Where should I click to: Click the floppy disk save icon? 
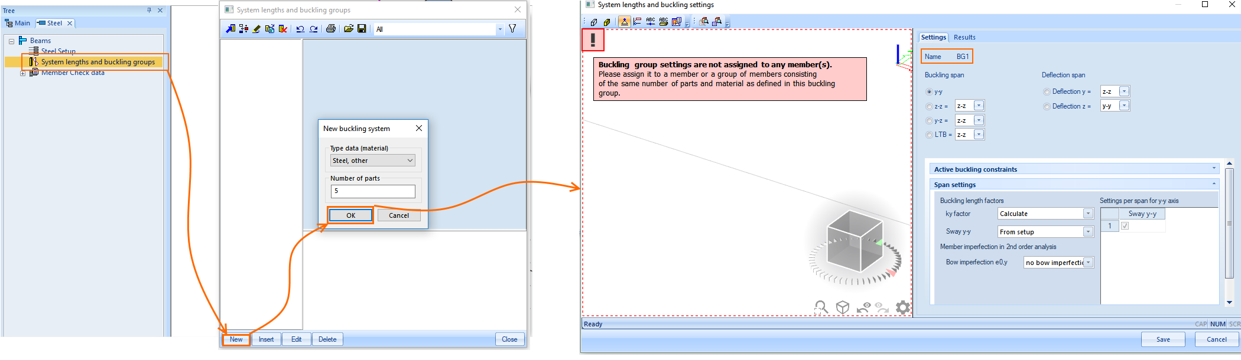click(x=362, y=28)
